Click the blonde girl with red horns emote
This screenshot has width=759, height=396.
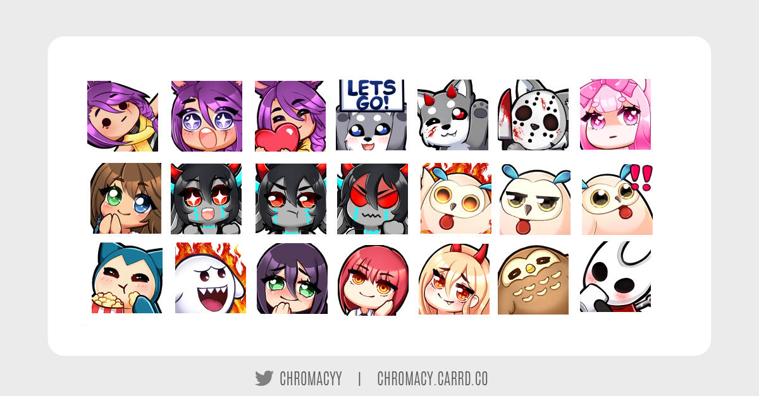click(454, 279)
